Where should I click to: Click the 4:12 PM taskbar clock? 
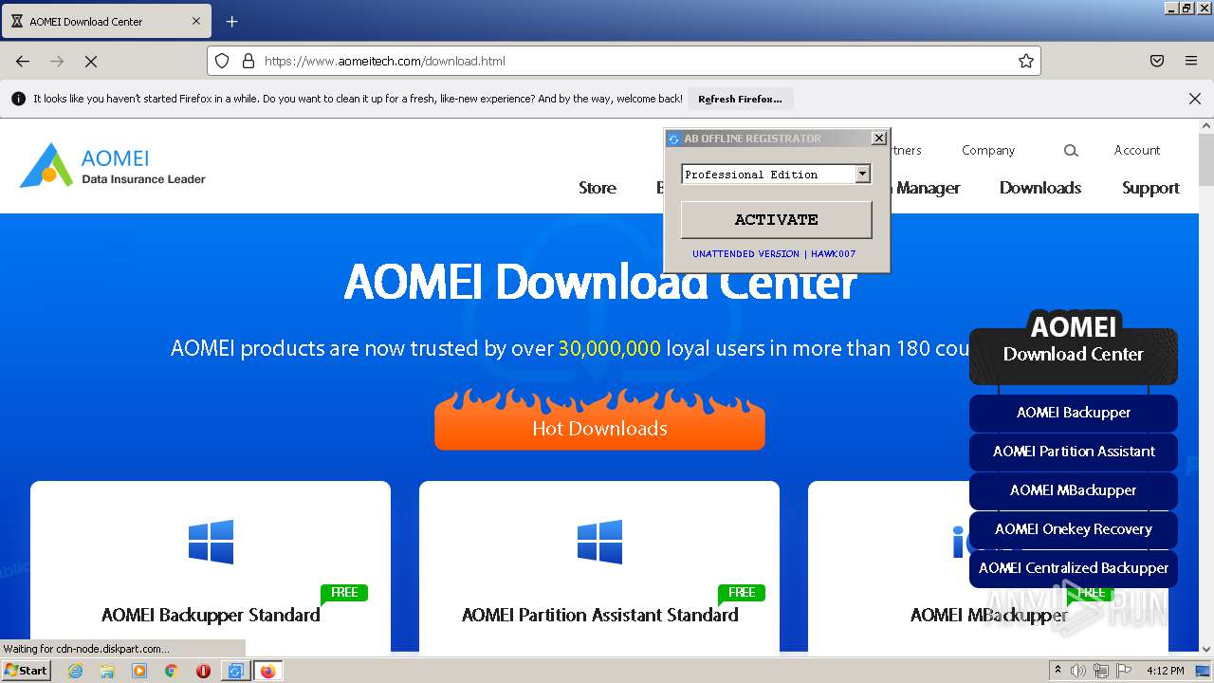click(x=1166, y=671)
